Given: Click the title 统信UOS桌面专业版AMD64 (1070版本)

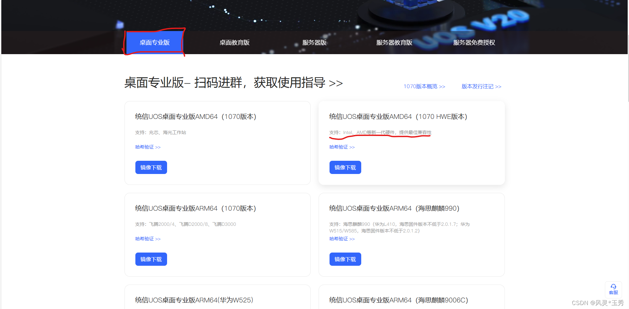Looking at the screenshot, I should (x=195, y=117).
